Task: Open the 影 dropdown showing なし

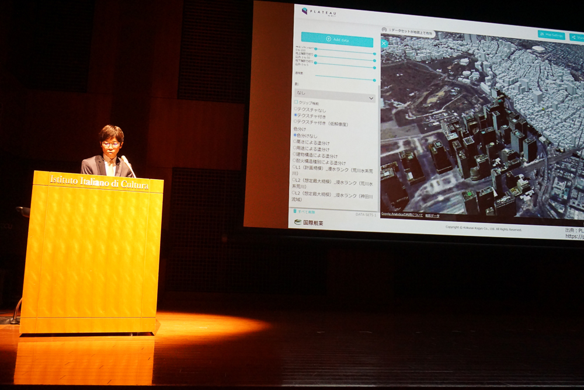Action: coord(335,95)
